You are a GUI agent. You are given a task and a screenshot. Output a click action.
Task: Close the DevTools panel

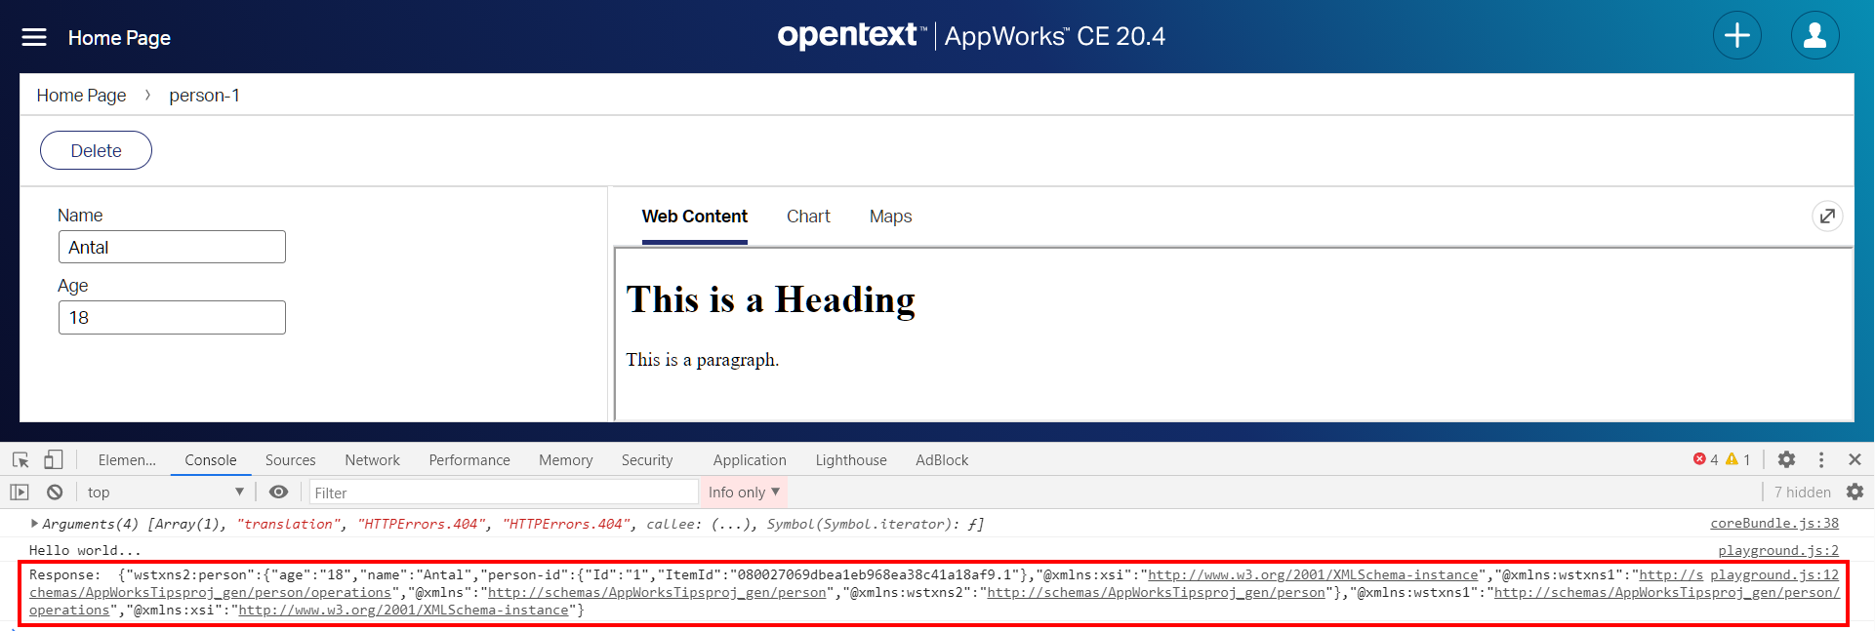[1855, 459]
